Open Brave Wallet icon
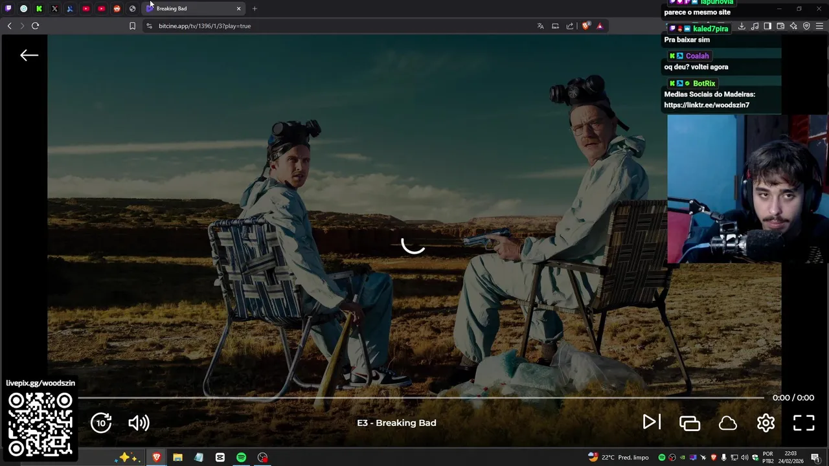 click(780, 26)
